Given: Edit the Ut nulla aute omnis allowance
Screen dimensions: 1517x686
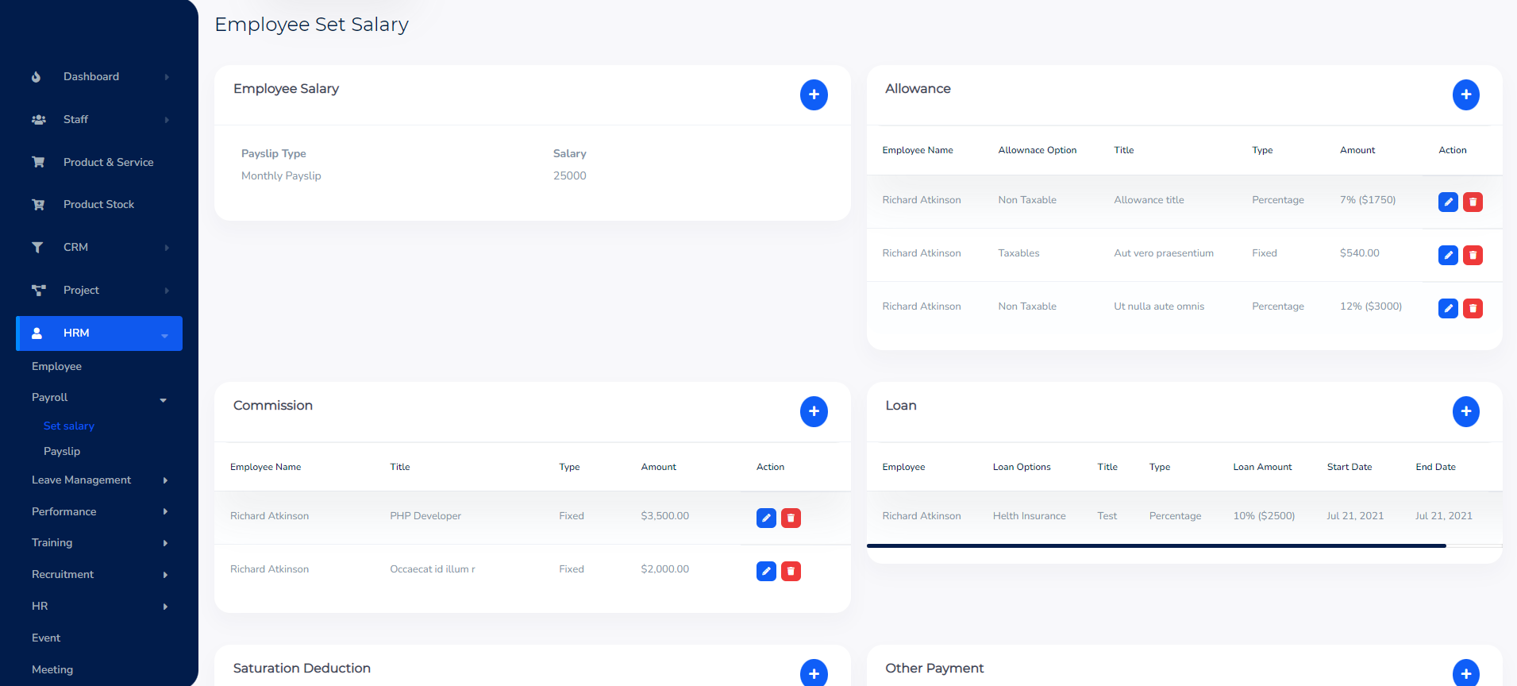Looking at the screenshot, I should click(1448, 308).
